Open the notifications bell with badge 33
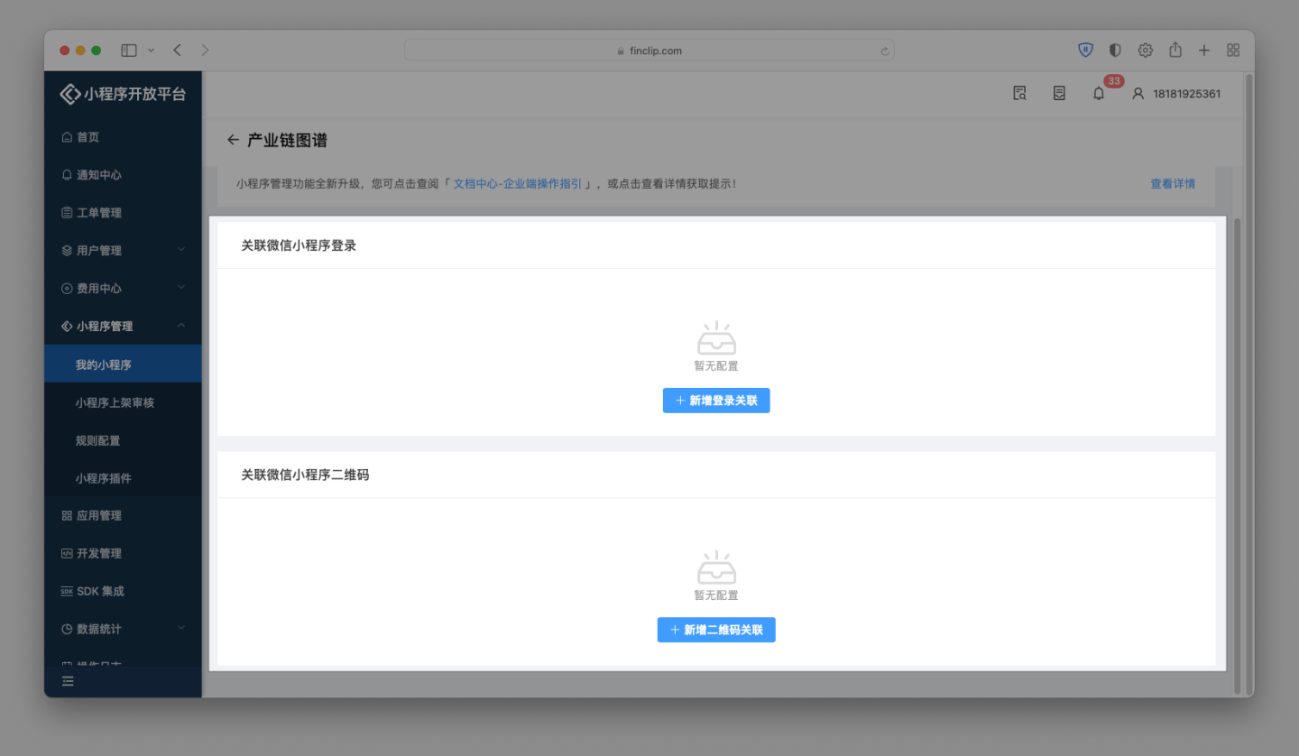The image size is (1299, 756). 1098,93
